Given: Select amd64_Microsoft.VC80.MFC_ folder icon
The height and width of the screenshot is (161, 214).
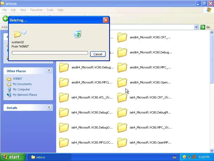Looking at the screenshot, I should pos(122,68).
